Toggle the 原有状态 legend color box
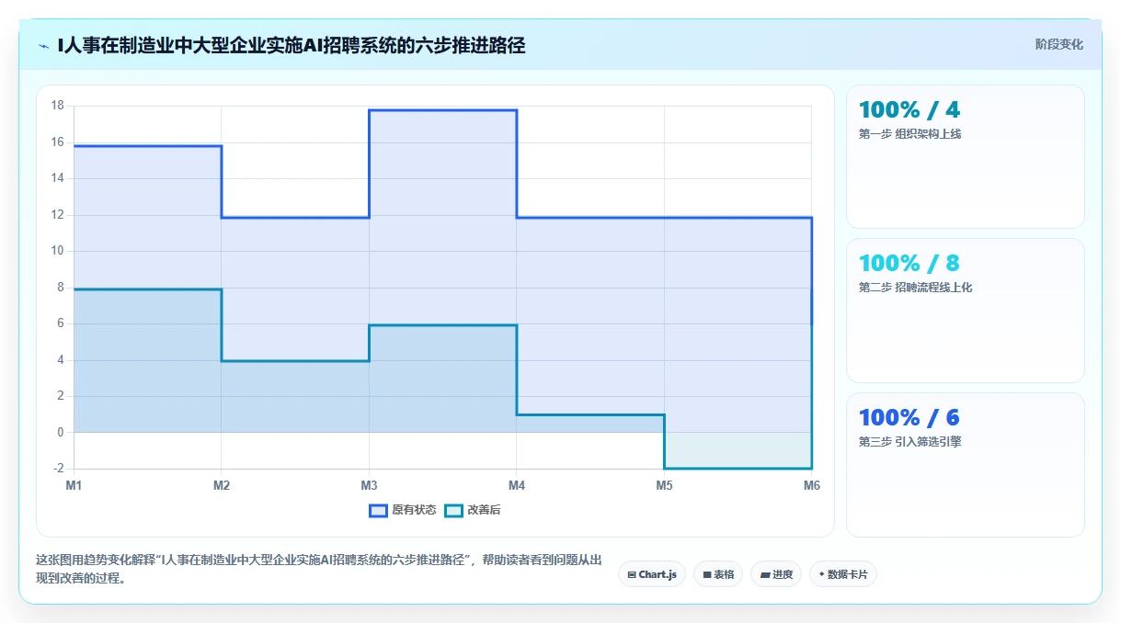The height and width of the screenshot is (623, 1121). (x=378, y=510)
